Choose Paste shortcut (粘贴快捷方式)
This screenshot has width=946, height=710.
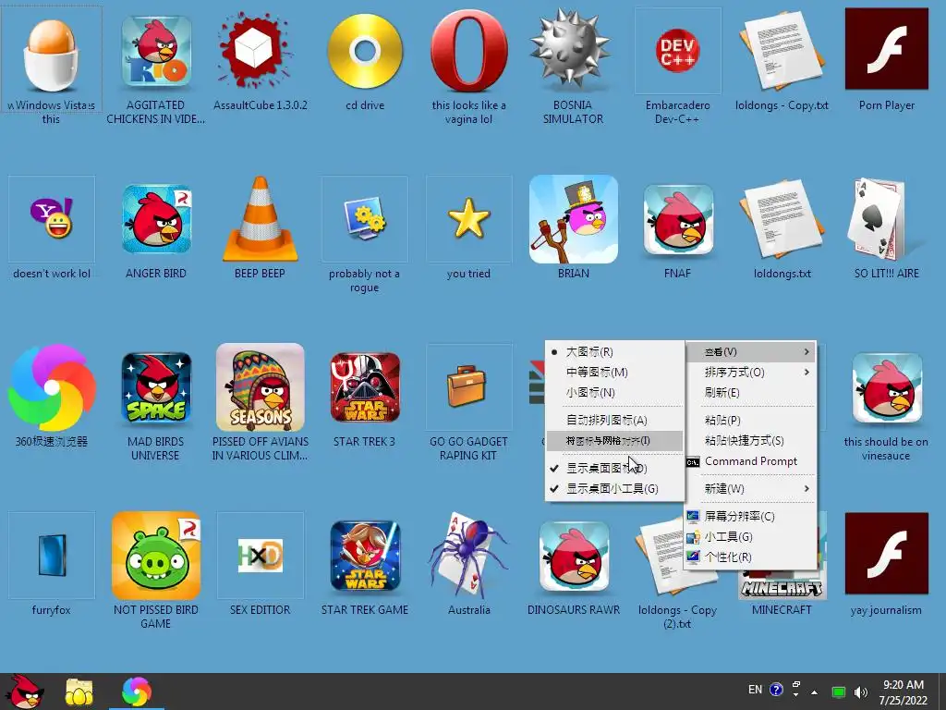tap(750, 441)
